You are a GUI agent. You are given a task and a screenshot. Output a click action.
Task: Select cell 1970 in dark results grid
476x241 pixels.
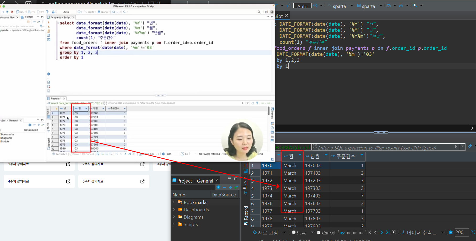[271, 165]
